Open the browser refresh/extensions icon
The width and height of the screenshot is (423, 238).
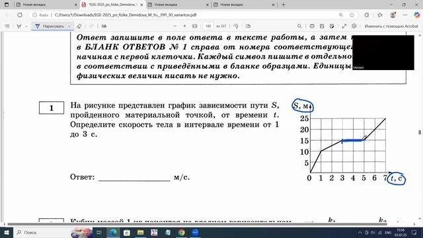[x=367, y=15]
